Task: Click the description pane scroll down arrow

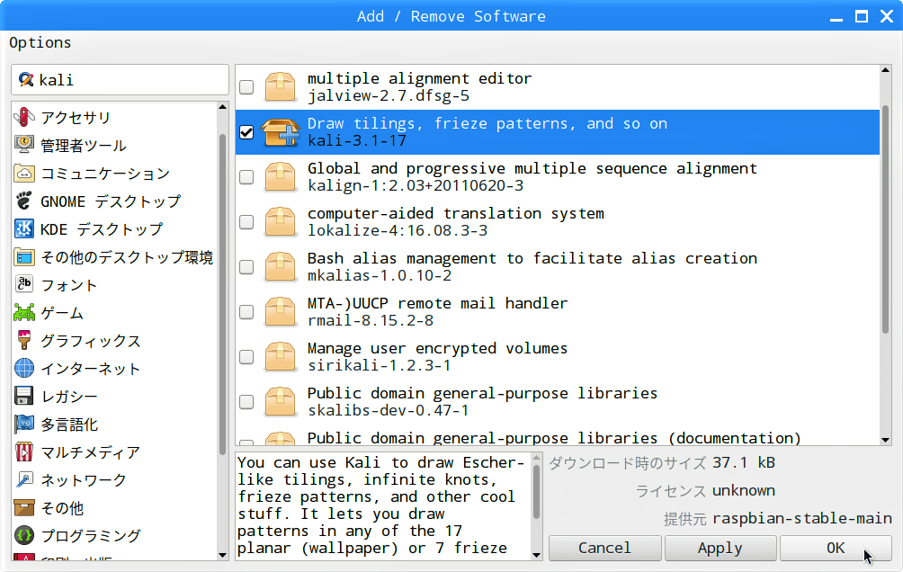Action: (537, 555)
